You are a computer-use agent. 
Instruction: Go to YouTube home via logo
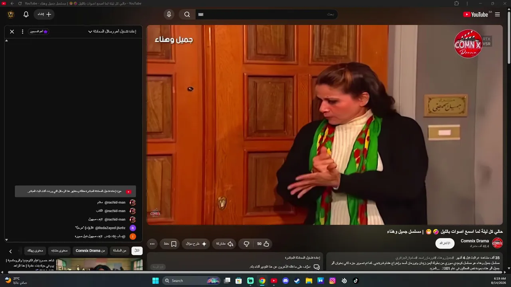(x=476, y=14)
